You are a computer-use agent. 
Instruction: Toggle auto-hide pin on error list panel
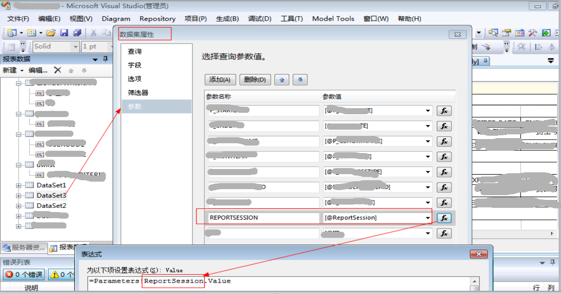point(553,263)
